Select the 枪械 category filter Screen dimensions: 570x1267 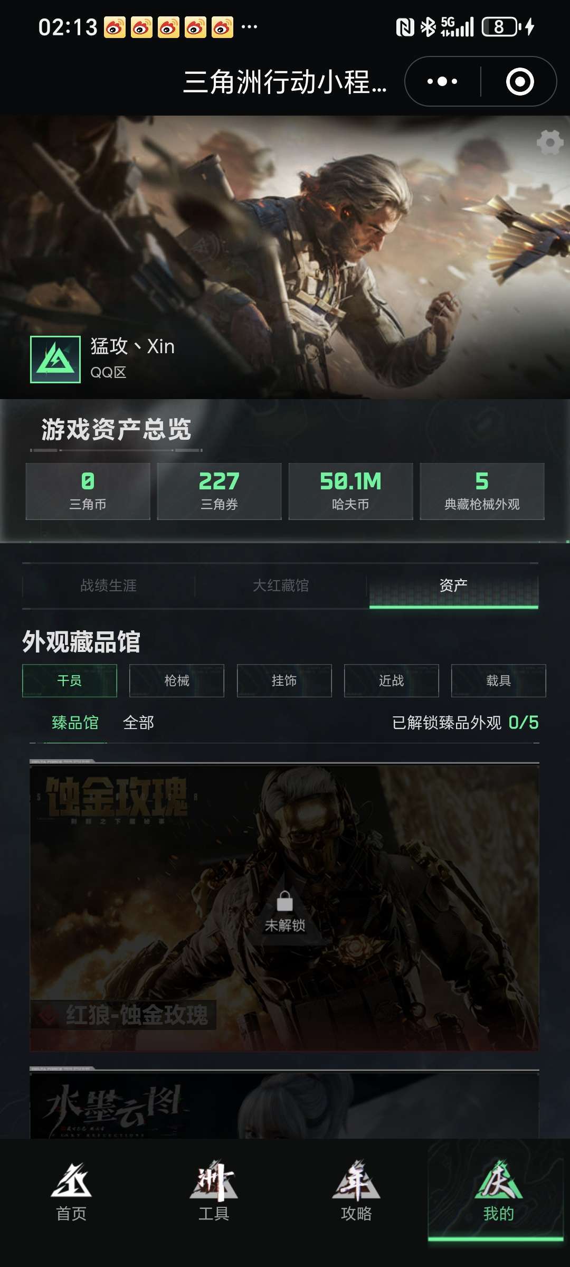pos(177,680)
